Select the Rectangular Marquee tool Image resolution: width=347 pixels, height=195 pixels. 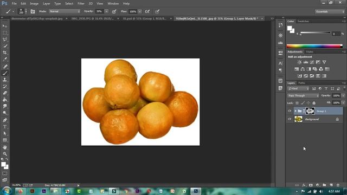click(5, 32)
